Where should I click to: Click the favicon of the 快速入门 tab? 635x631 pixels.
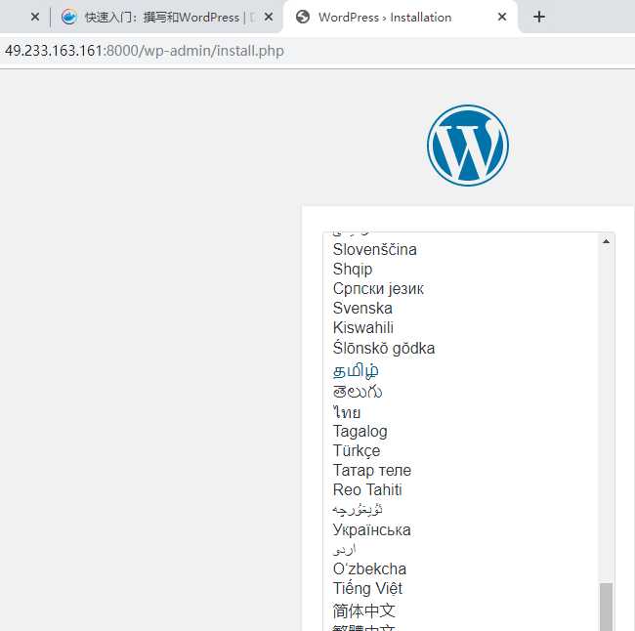(x=69, y=17)
